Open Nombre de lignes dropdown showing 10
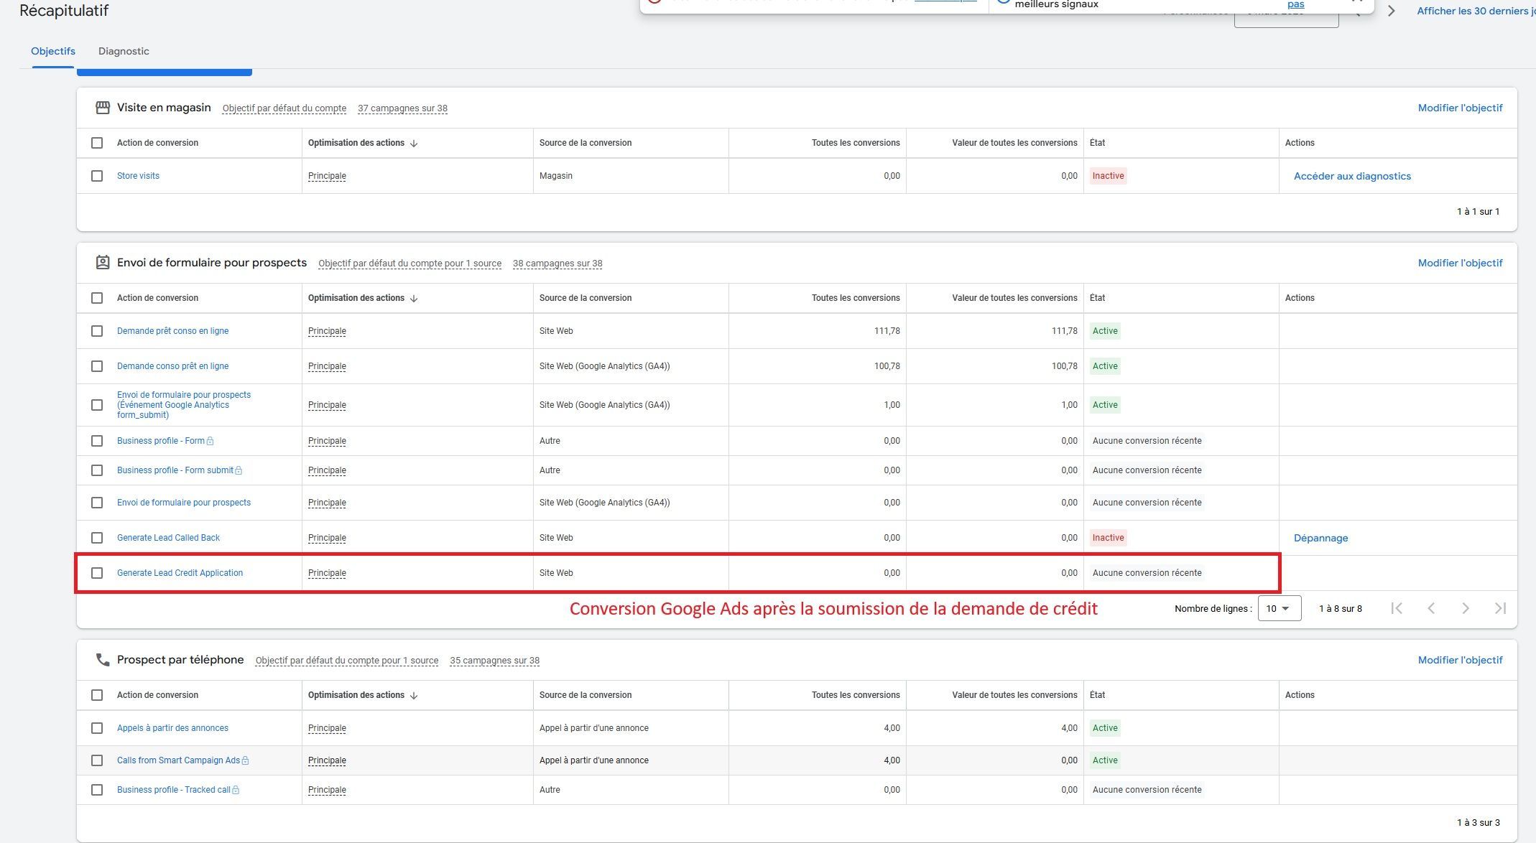Viewport: 1536px width, 843px height. point(1279,608)
